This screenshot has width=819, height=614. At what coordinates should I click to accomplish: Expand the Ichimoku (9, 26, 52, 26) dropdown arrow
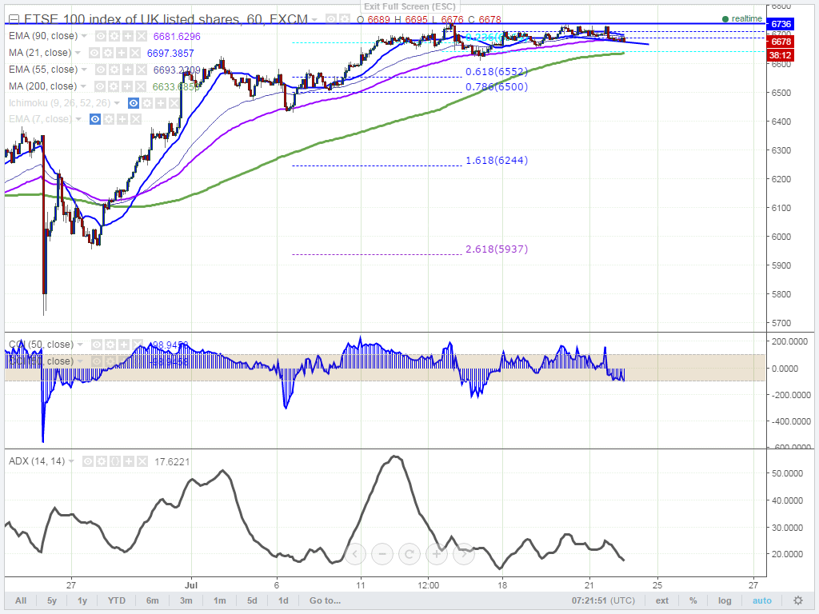[x=117, y=103]
